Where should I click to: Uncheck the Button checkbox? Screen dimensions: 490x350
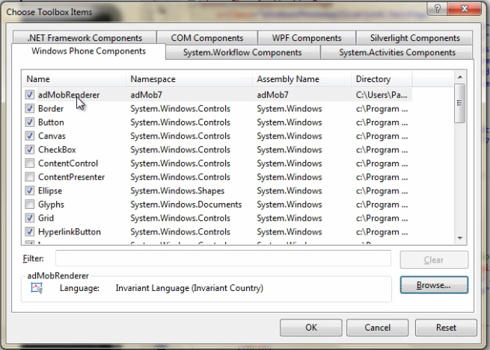pos(30,122)
